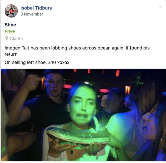Image resolution: width=166 pixels, height=163 pixels.
Task: Click the black phone camera lens in photo
Action: tap(72, 152)
